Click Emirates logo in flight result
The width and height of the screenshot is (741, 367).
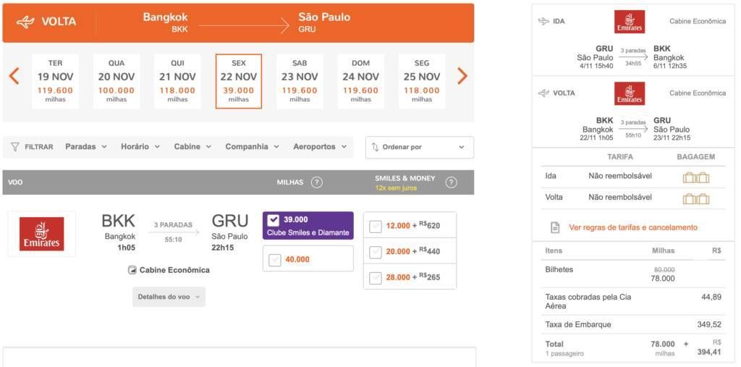click(x=41, y=234)
